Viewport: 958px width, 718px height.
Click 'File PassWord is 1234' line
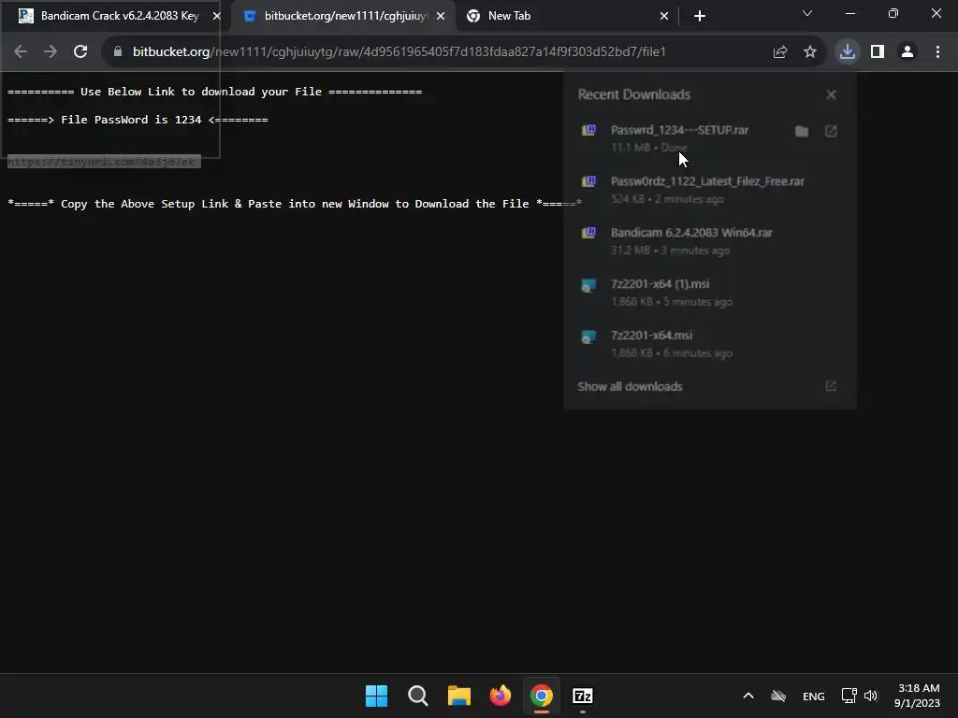point(138,120)
